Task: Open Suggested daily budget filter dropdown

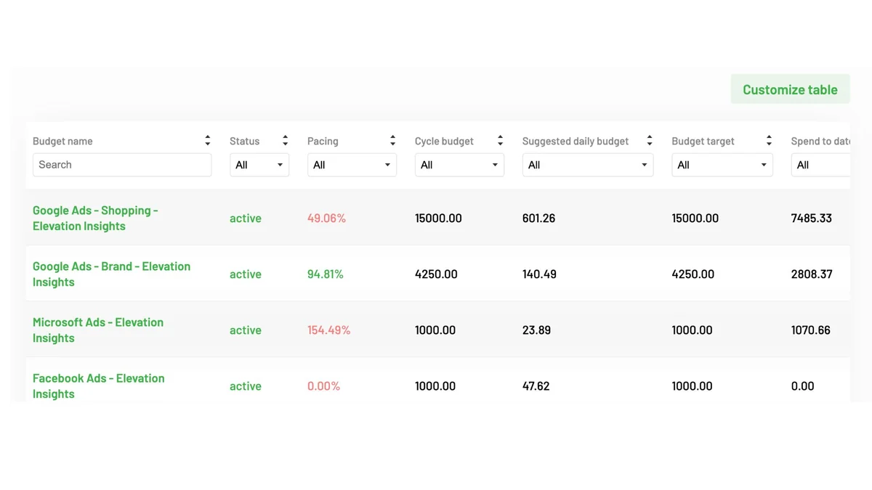Action: tap(588, 165)
